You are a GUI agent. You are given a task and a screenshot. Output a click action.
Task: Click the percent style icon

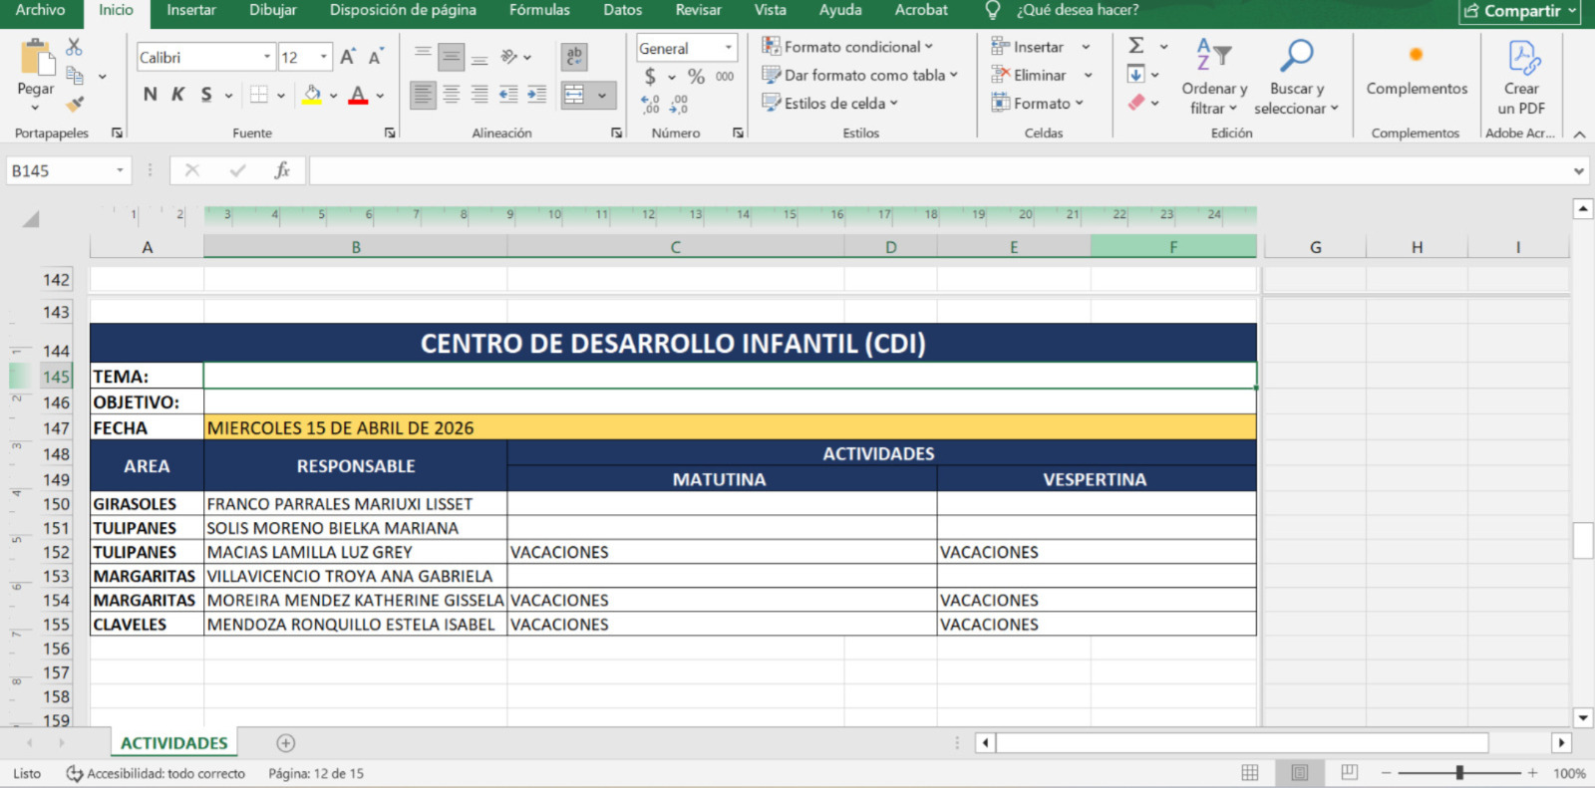696,76
